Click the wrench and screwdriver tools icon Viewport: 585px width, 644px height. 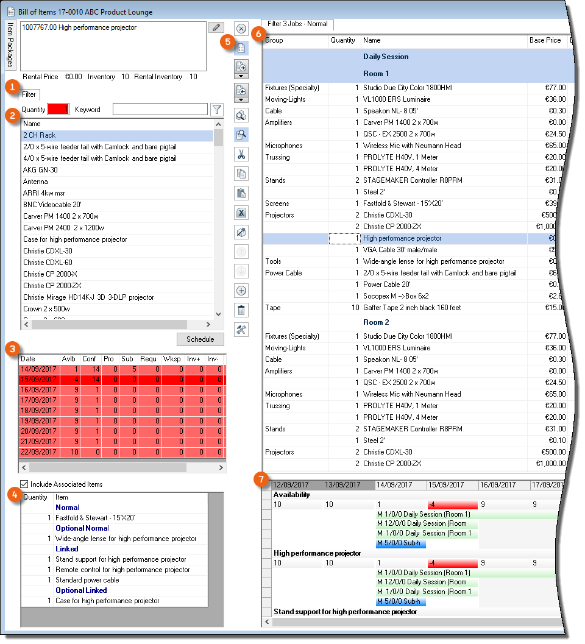[241, 330]
